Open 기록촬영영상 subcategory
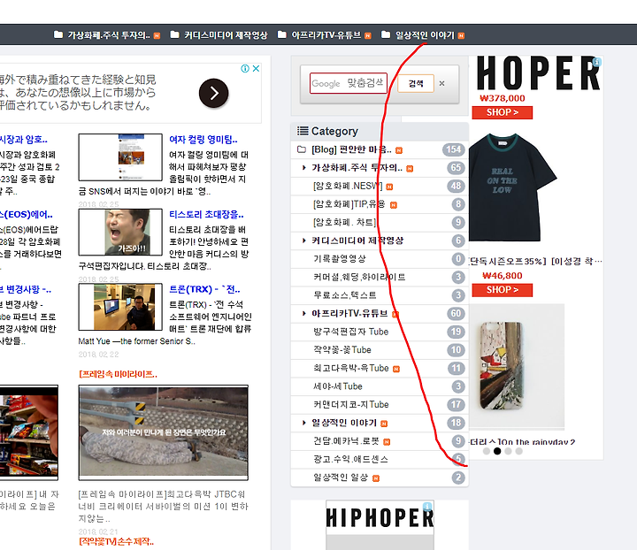 click(x=340, y=258)
